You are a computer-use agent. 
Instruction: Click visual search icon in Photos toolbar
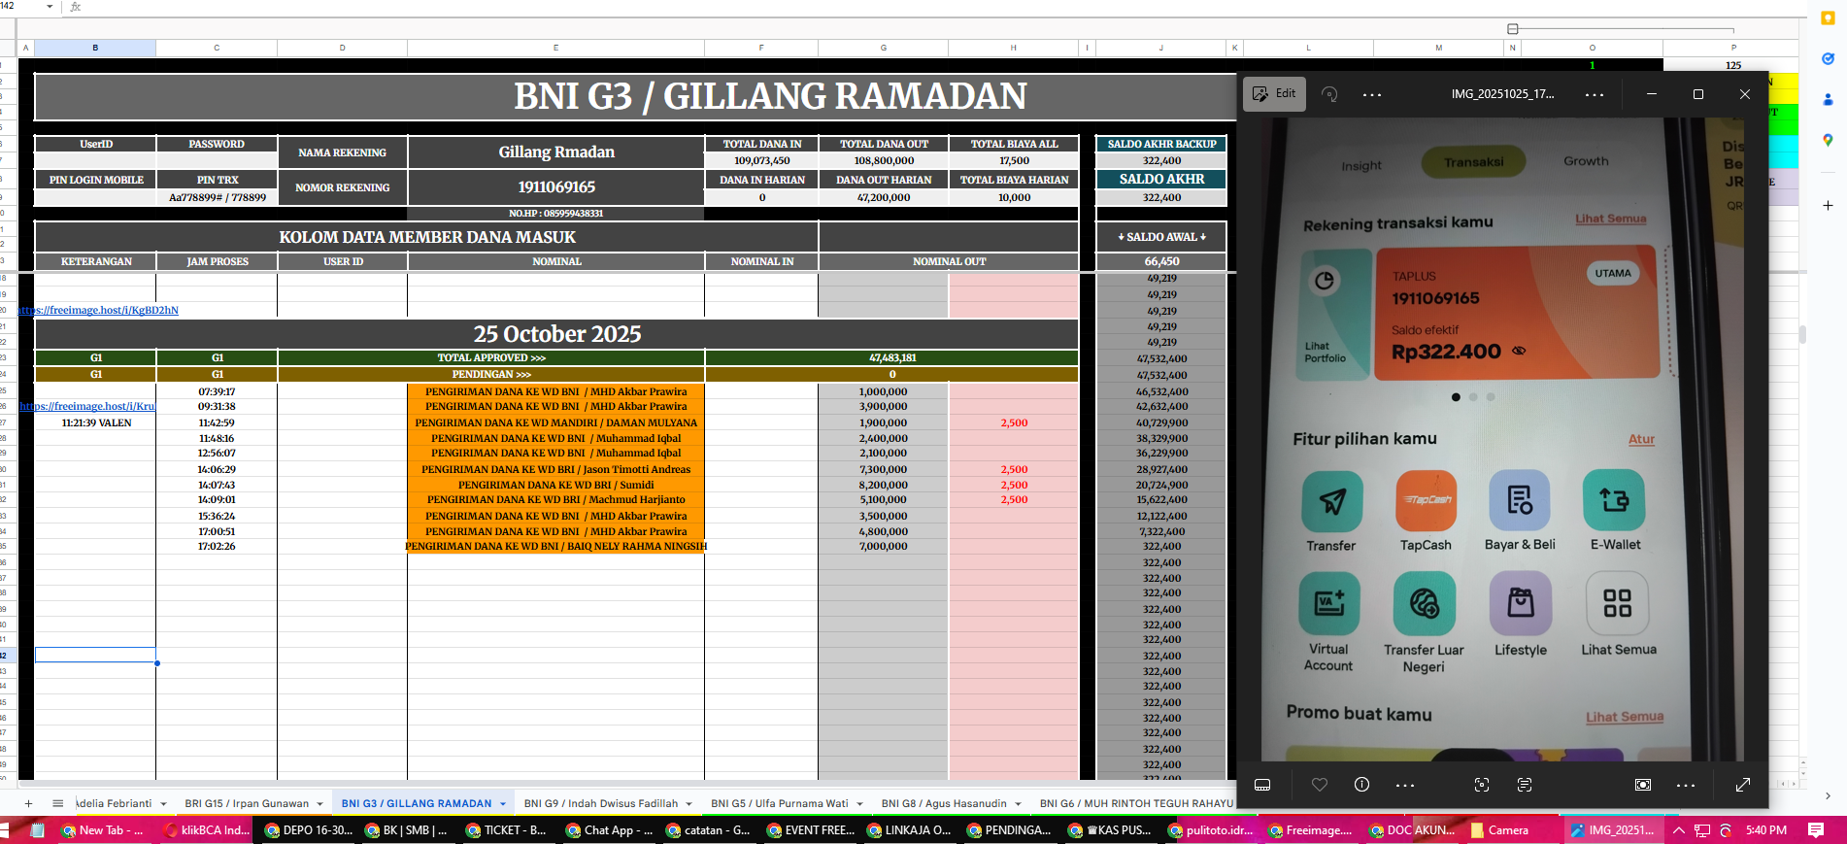(x=1482, y=785)
